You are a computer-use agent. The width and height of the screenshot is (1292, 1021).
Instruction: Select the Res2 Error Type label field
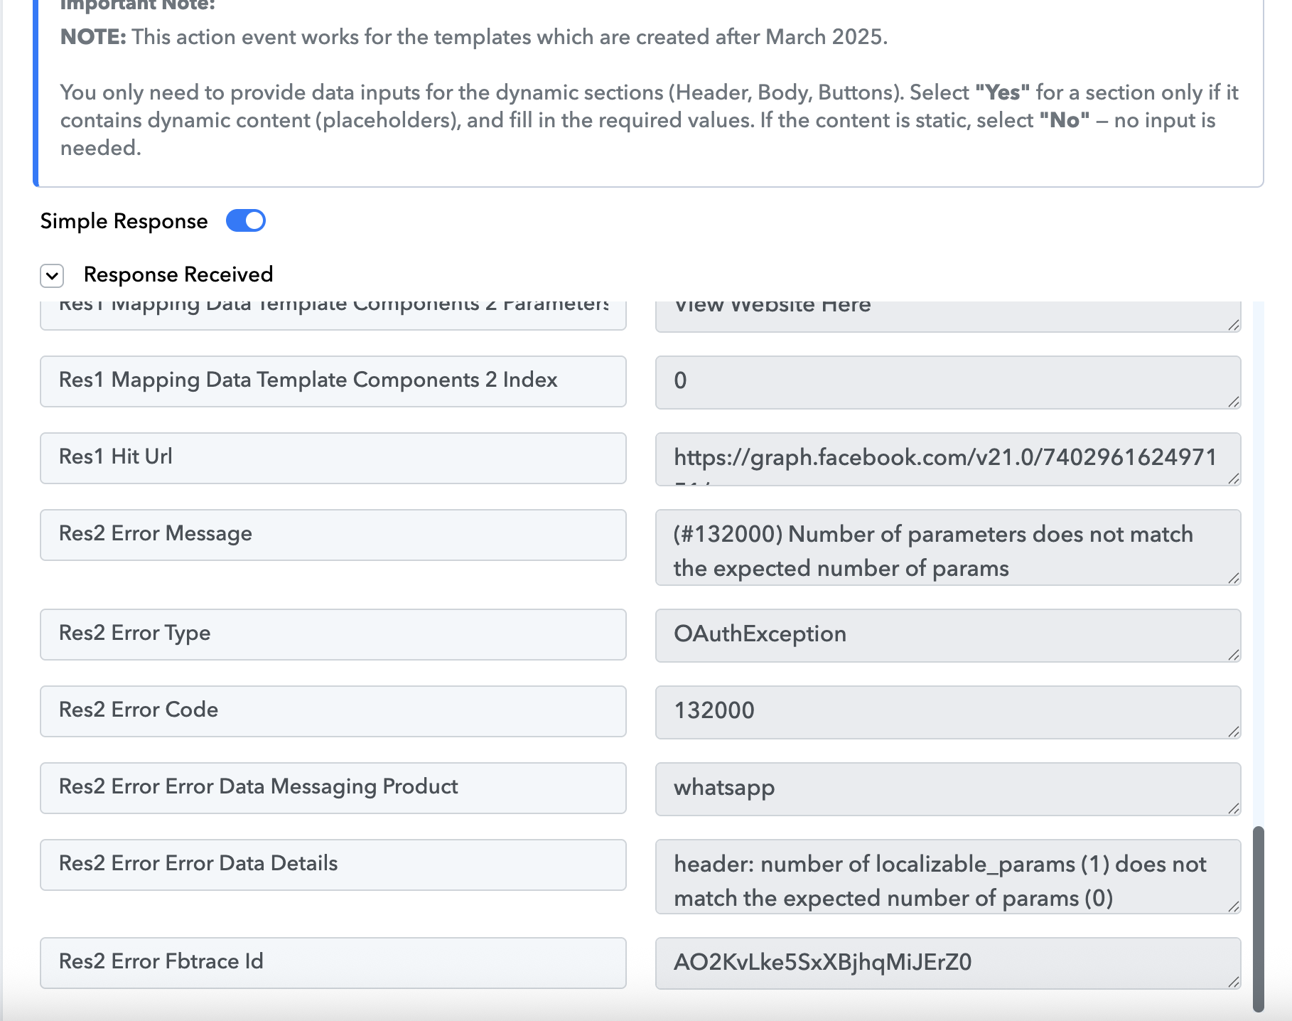point(333,634)
